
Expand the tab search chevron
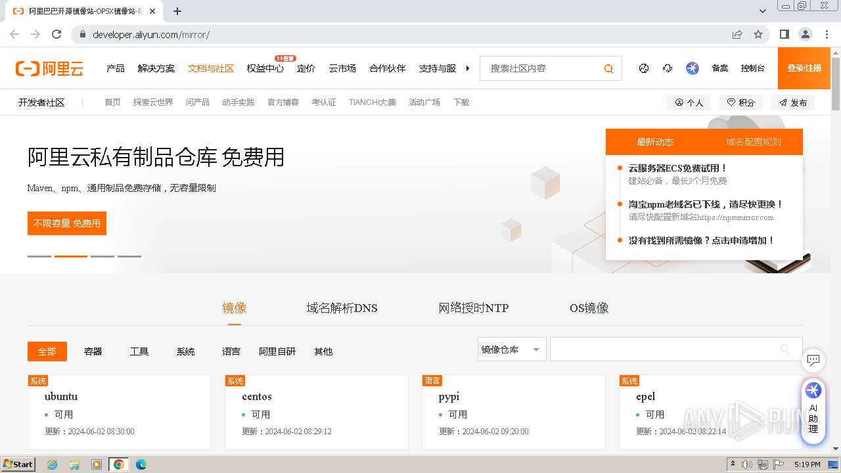763,11
